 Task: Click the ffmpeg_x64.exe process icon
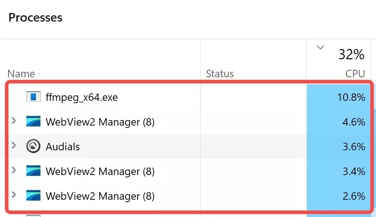pyautogui.click(x=33, y=97)
